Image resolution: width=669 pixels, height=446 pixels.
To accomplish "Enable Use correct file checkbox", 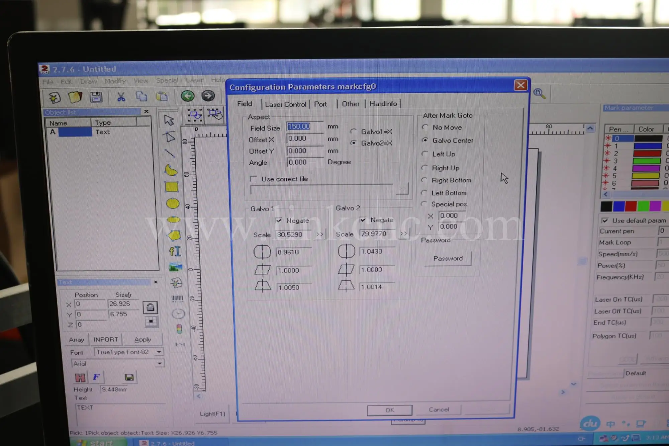I will point(254,179).
